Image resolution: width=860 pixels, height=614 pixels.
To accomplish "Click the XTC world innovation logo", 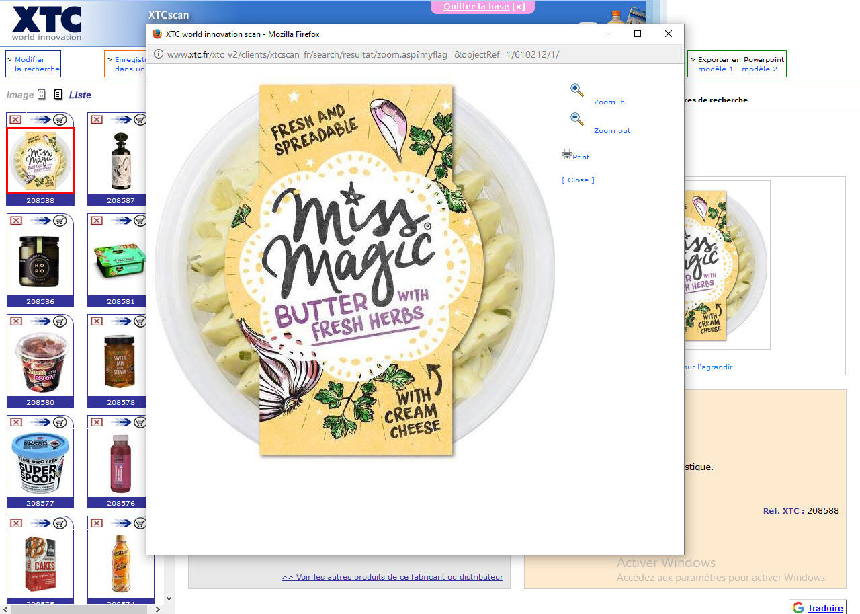I will pyautogui.click(x=46, y=23).
